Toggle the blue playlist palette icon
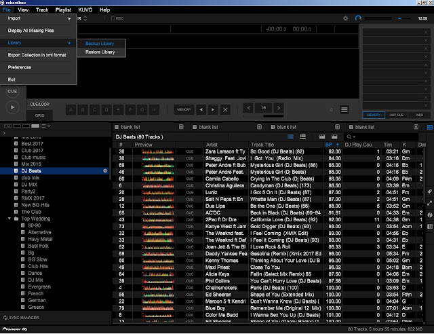 pos(429,128)
